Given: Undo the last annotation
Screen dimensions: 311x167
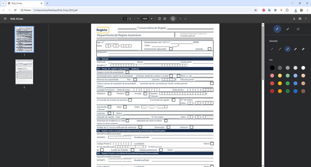Looking at the screenshot, I should tap(180, 19).
